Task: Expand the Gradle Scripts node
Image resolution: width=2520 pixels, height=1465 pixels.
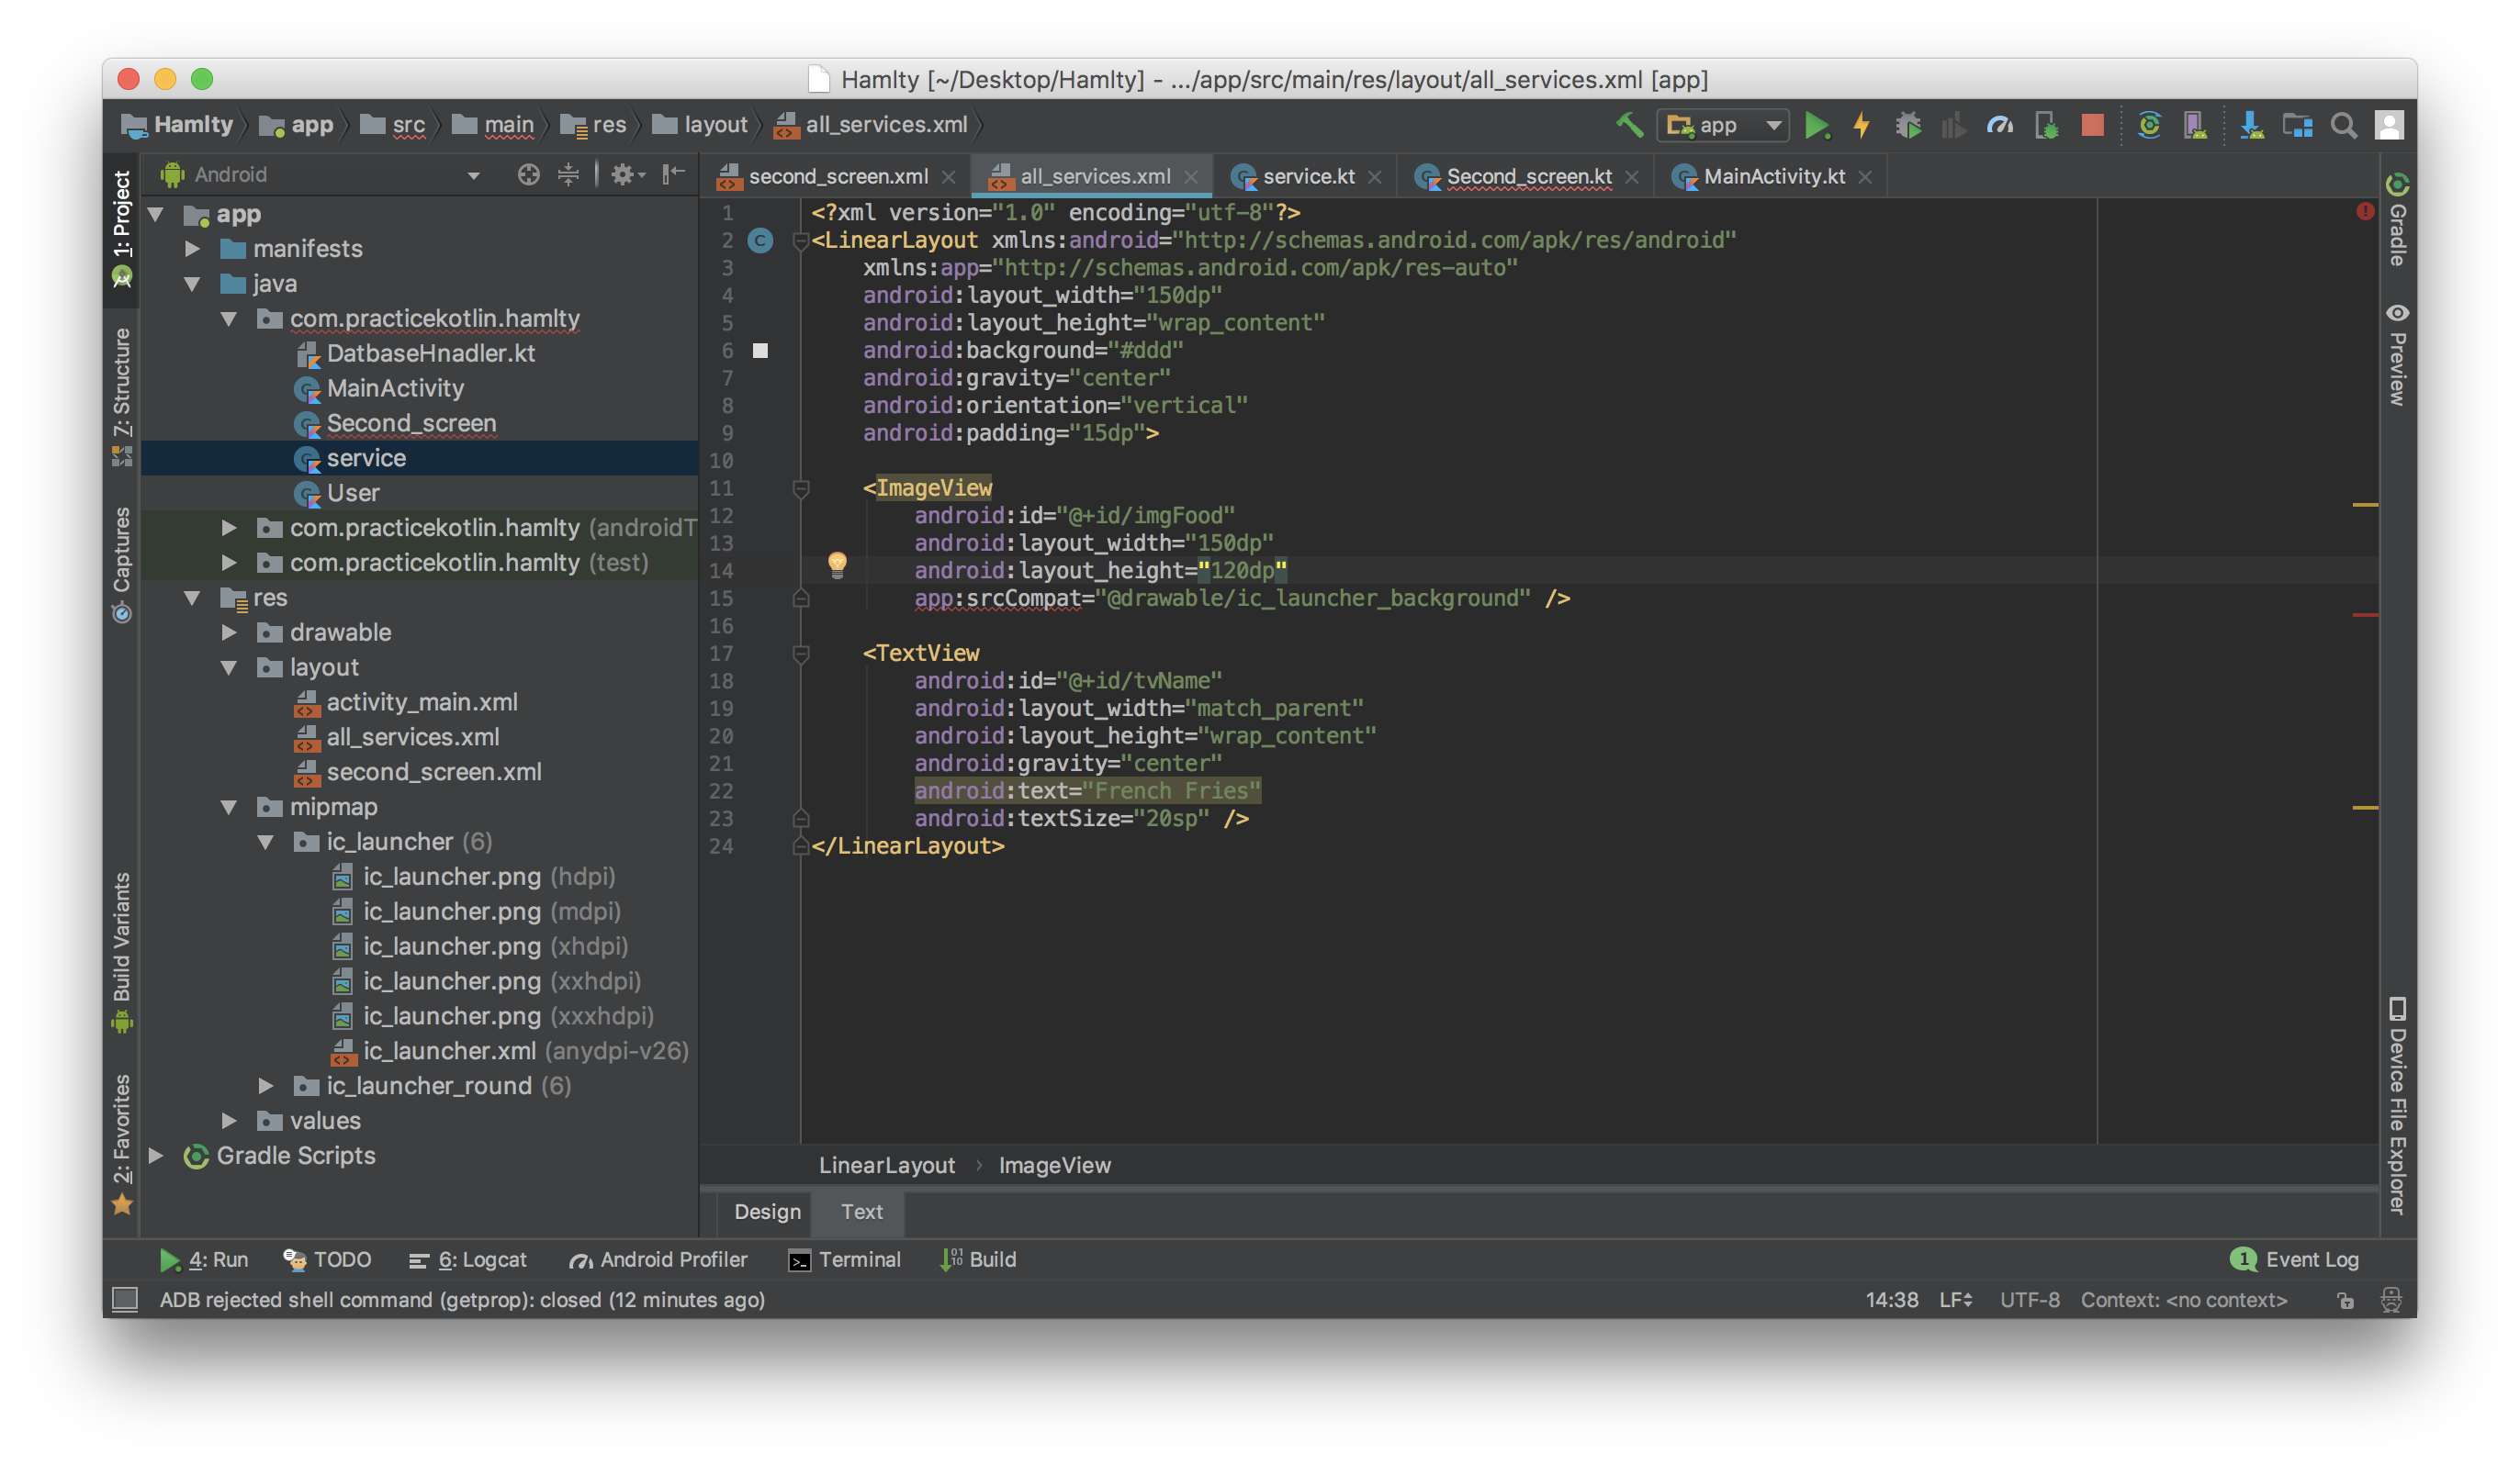Action: click(x=156, y=1156)
